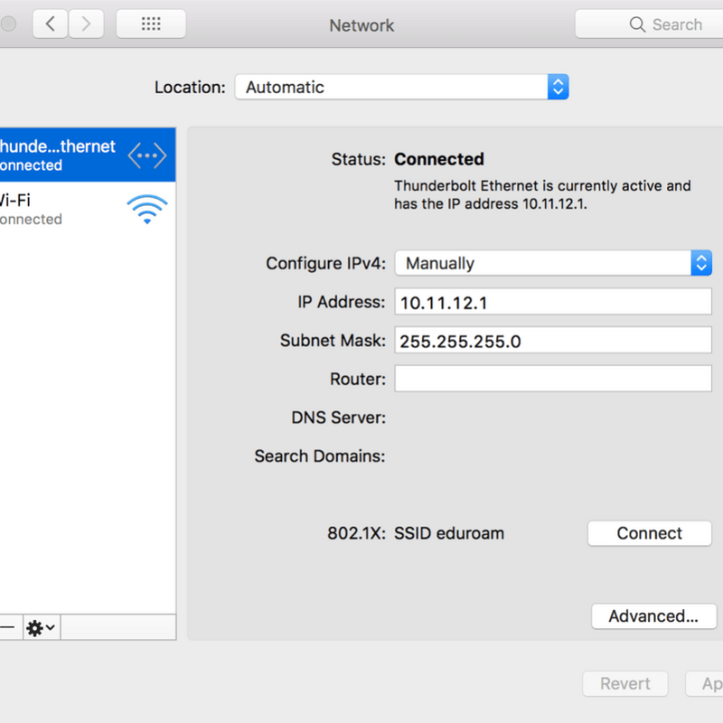Click the Connect button for eduroam

(x=649, y=533)
